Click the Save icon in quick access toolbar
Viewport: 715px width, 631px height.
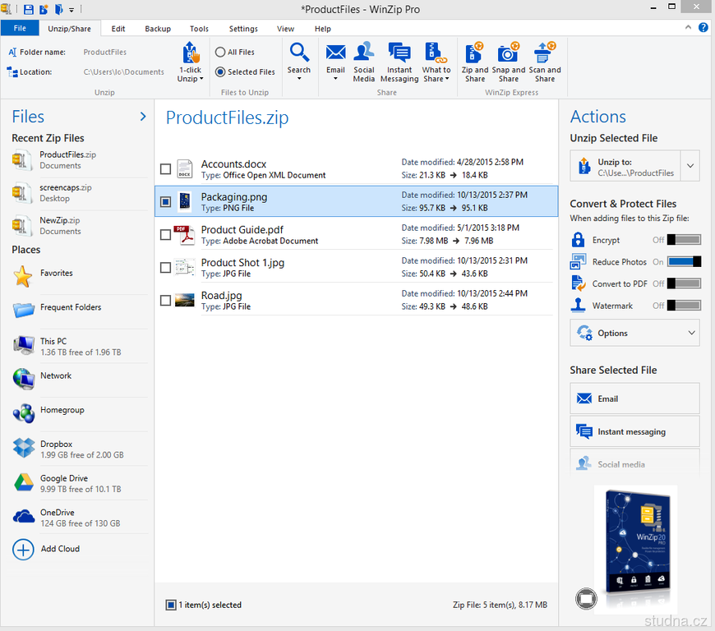[28, 9]
